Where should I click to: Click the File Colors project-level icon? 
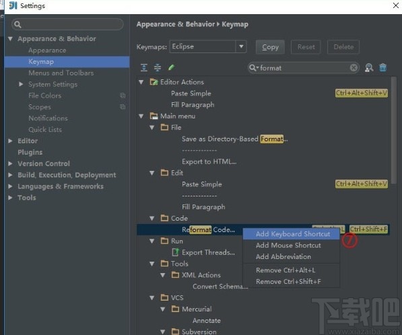point(123,96)
